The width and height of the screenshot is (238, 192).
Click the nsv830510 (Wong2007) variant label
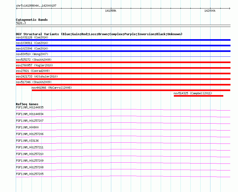[32, 54]
